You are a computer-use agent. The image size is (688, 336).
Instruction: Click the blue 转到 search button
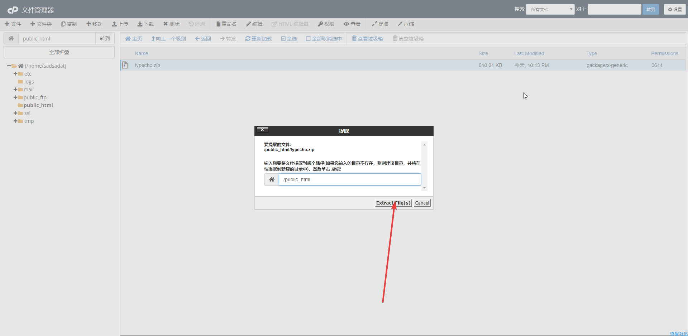[651, 9]
